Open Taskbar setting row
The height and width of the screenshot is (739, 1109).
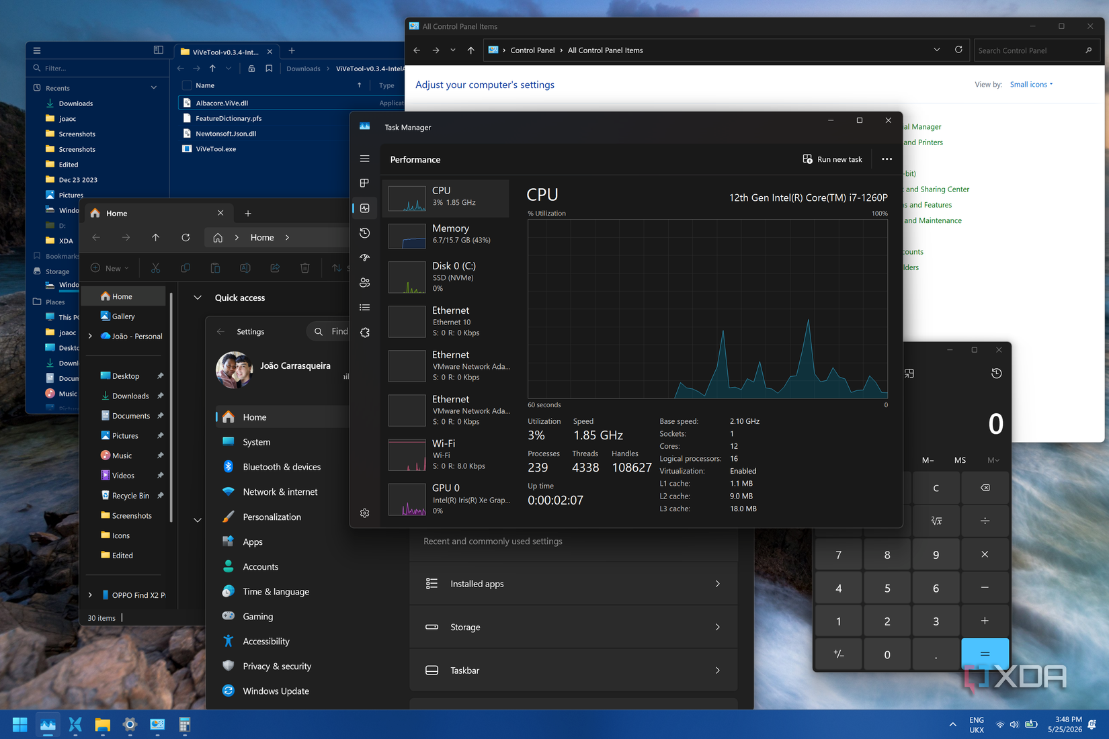tap(573, 670)
